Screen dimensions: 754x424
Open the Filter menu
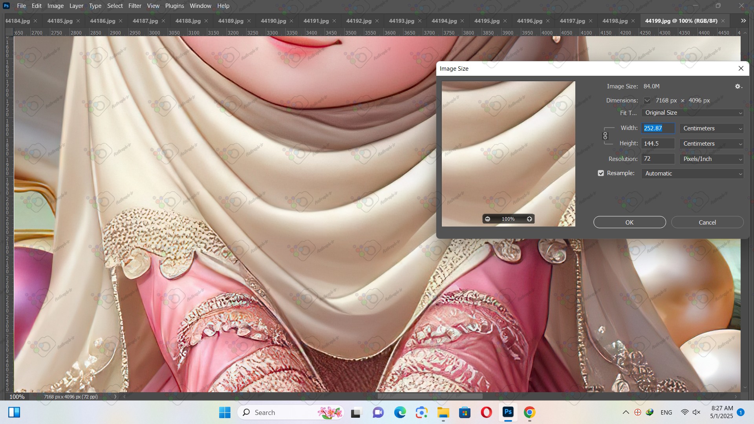click(x=135, y=6)
